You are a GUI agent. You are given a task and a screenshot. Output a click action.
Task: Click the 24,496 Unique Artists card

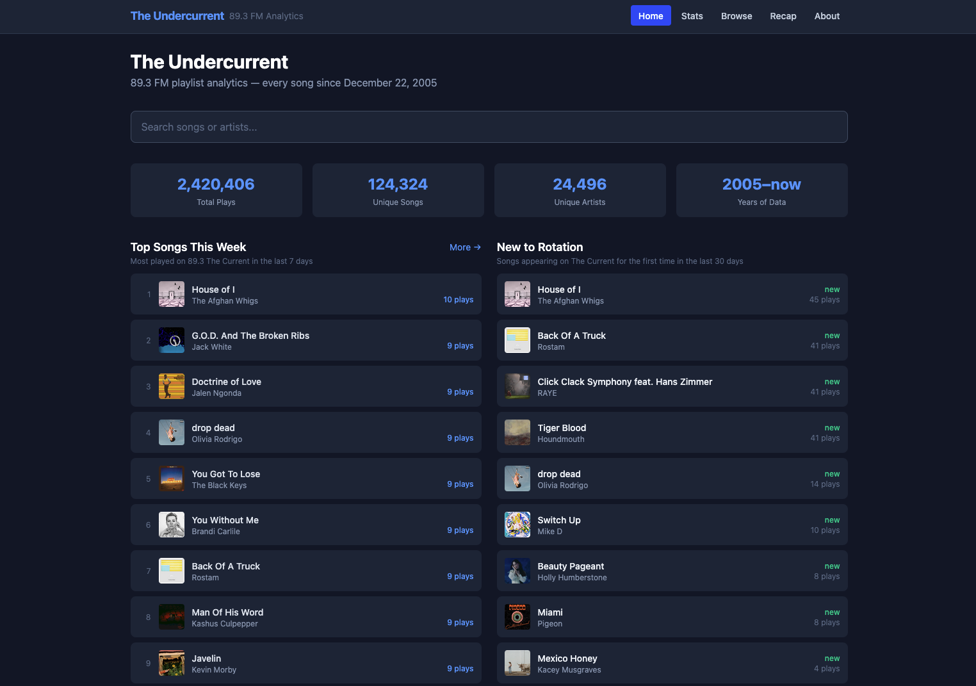[x=580, y=190]
